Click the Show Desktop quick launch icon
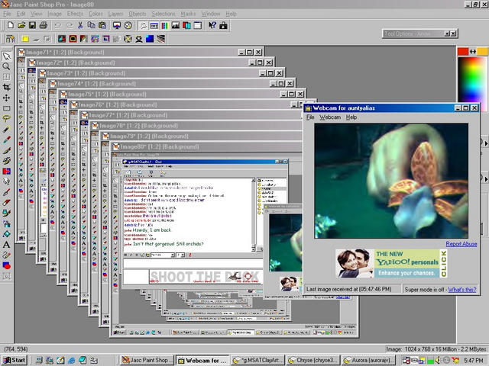The height and width of the screenshot is (366, 489). click(60, 360)
